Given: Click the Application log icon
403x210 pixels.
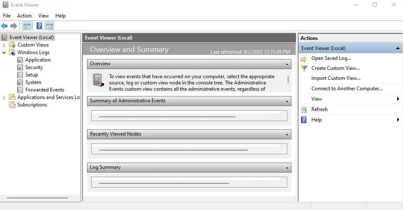Looking at the screenshot, I should coord(20,60).
